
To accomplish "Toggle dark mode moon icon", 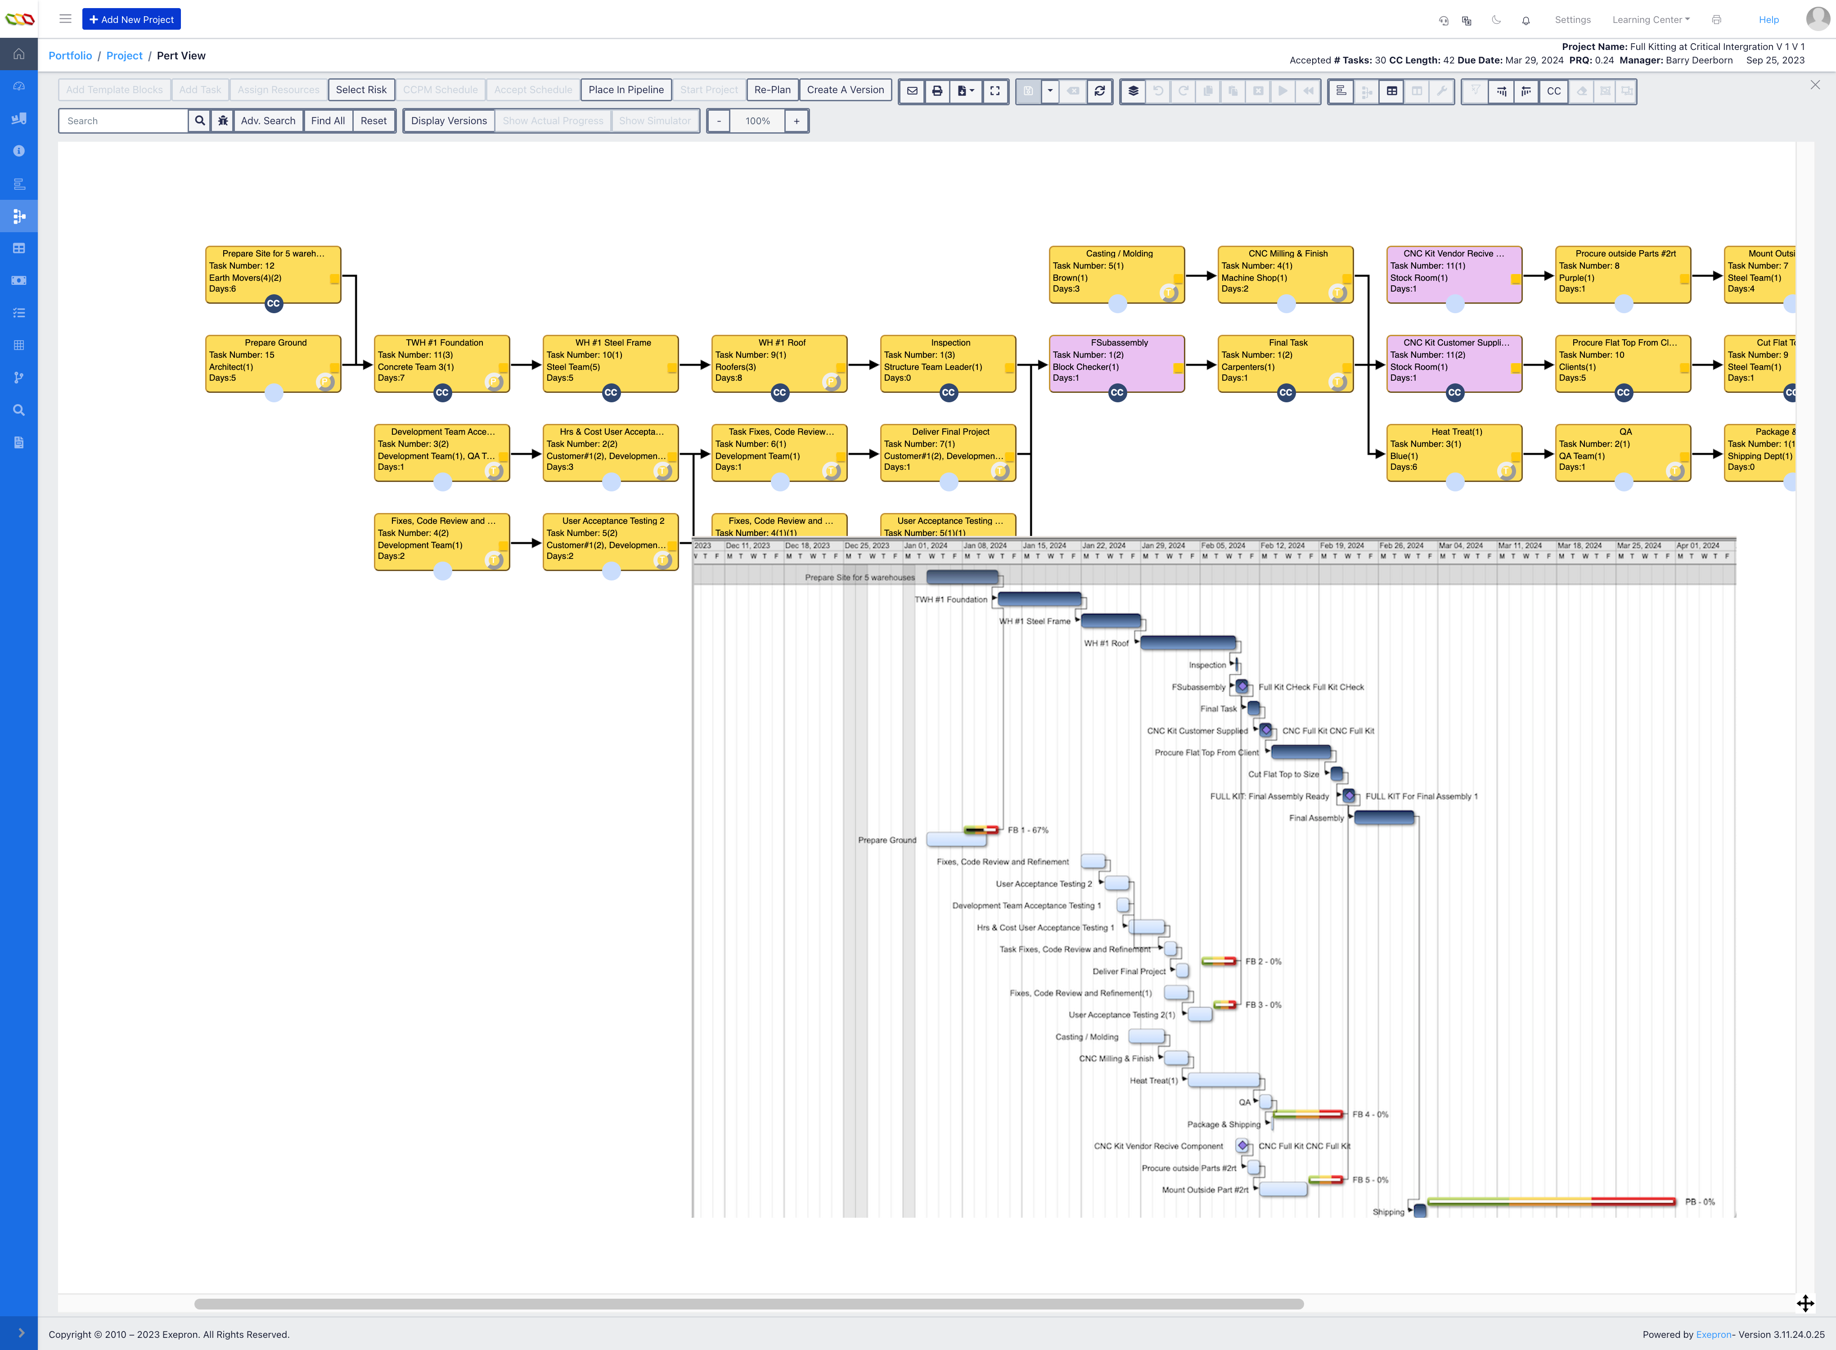I will pos(1496,20).
